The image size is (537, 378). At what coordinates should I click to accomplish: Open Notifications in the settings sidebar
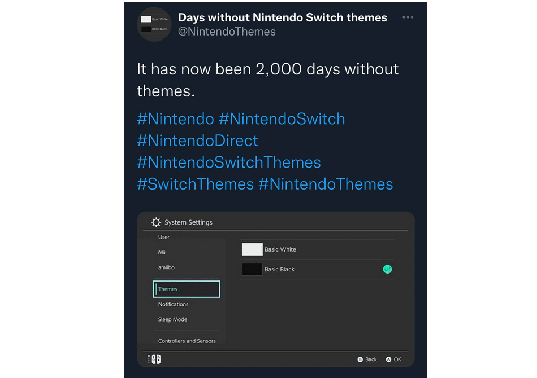click(x=174, y=305)
